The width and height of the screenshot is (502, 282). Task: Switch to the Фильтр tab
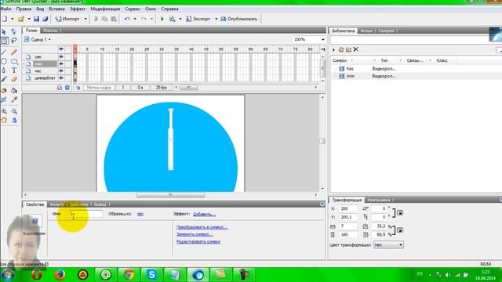(57, 204)
